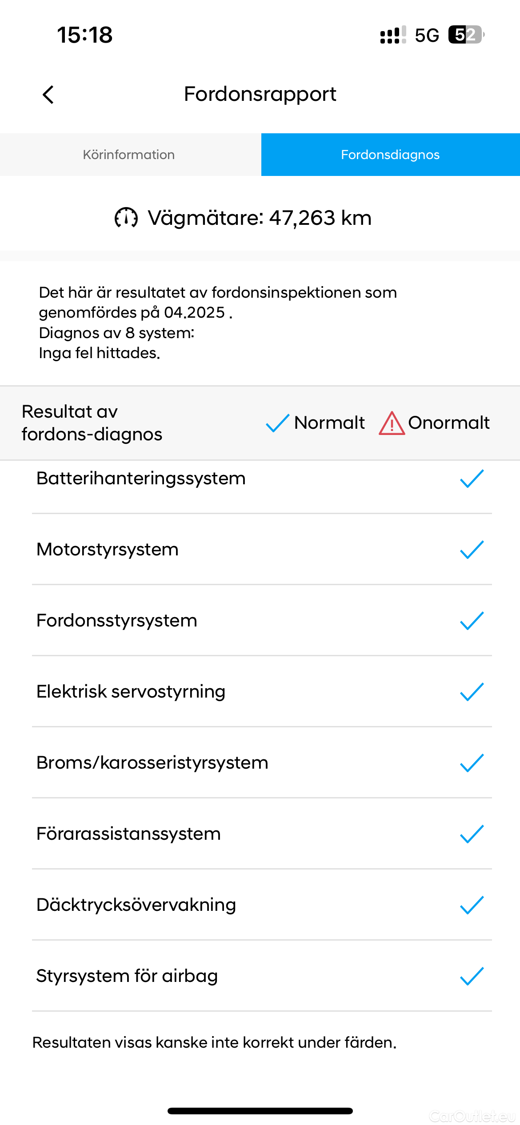Image resolution: width=520 pixels, height=1125 pixels.
Task: Tap the blue Normalt legend checkmark
Action: coord(278,423)
